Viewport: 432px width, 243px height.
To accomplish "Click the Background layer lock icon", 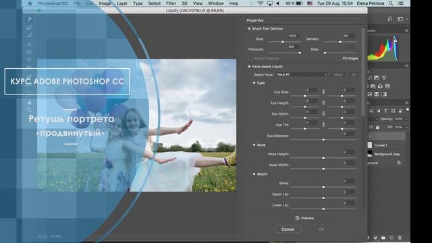I will click(x=399, y=163).
